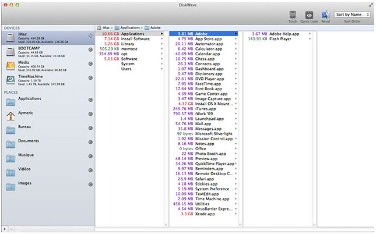
Task: Select the Applications row in first column
Action: (129, 34)
